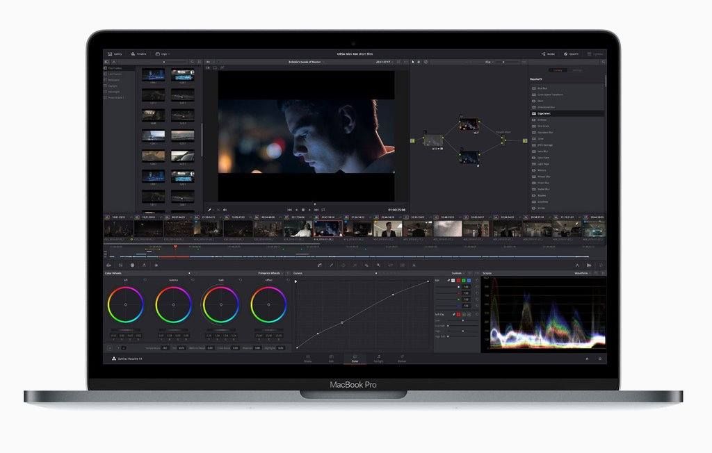
Task: Click the gallery search icon
Action: click(193, 62)
